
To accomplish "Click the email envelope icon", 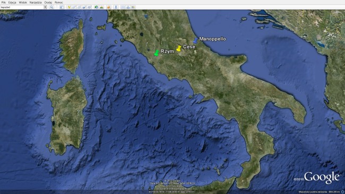I will click(x=123, y=7).
